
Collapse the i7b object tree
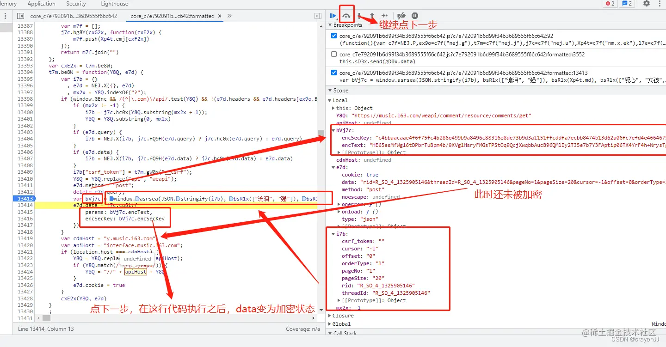(334, 234)
